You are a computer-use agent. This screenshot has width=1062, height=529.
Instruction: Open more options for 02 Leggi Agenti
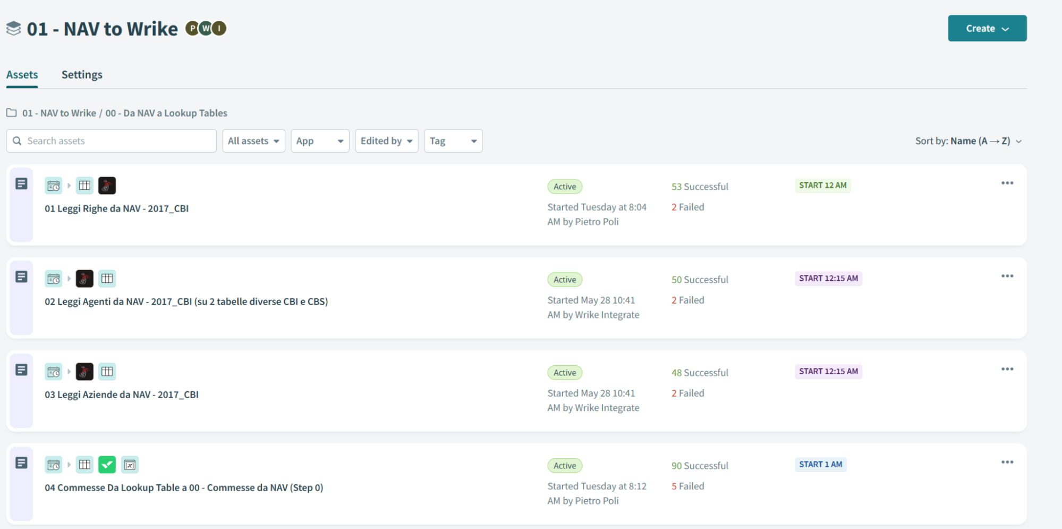[x=1007, y=276]
